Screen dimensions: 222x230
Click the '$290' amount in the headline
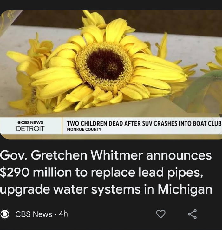point(15,172)
